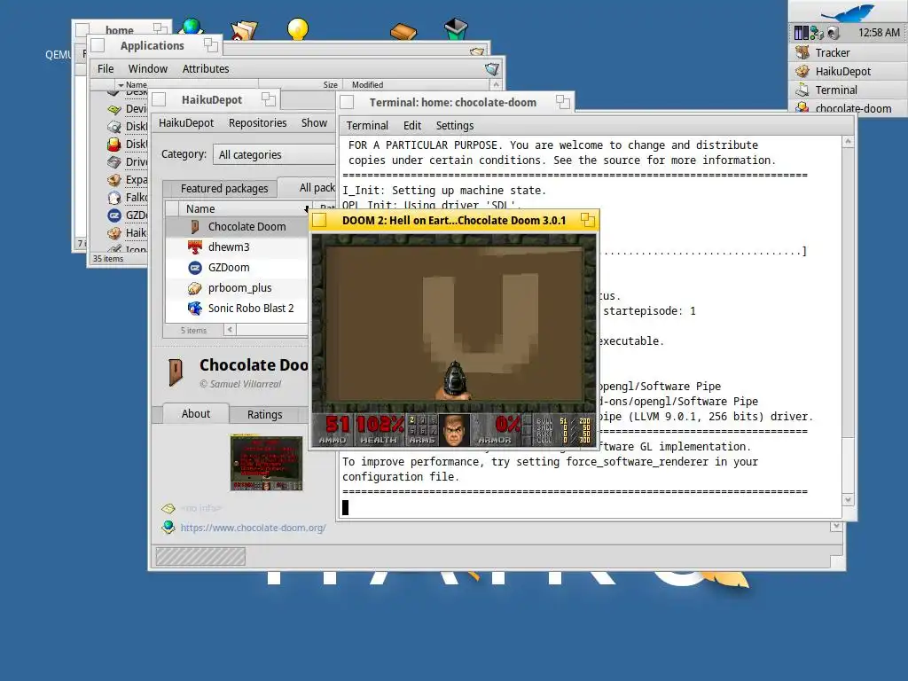Screen dimensions: 908x681
Task: Switch to the About tab
Action: click(196, 413)
